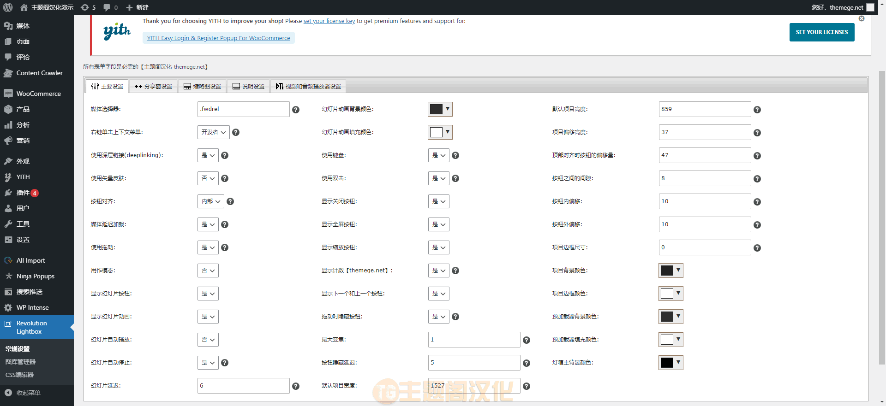Open the comments bubble in admin bar
This screenshot has width=886, height=406.
(110, 7)
